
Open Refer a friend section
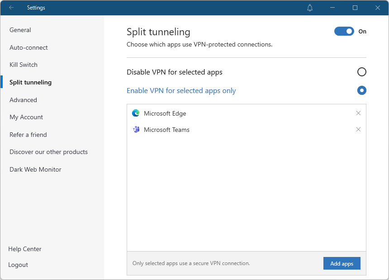28,135
